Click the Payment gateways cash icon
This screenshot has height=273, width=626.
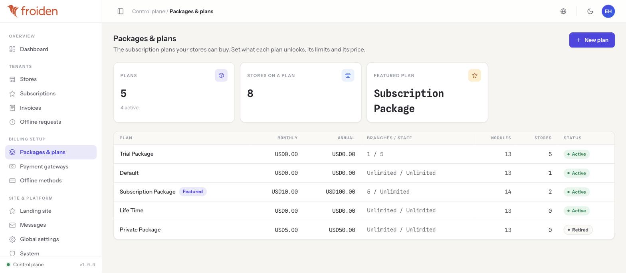[12, 166]
